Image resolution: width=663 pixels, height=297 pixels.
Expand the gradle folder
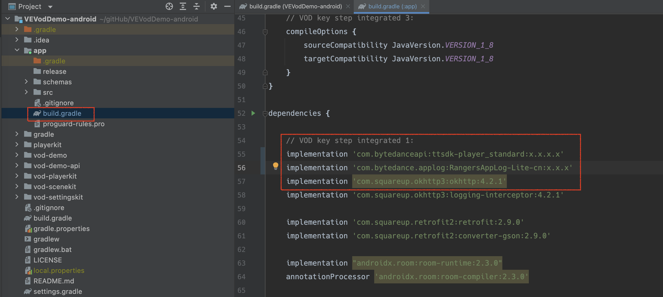pos(17,134)
